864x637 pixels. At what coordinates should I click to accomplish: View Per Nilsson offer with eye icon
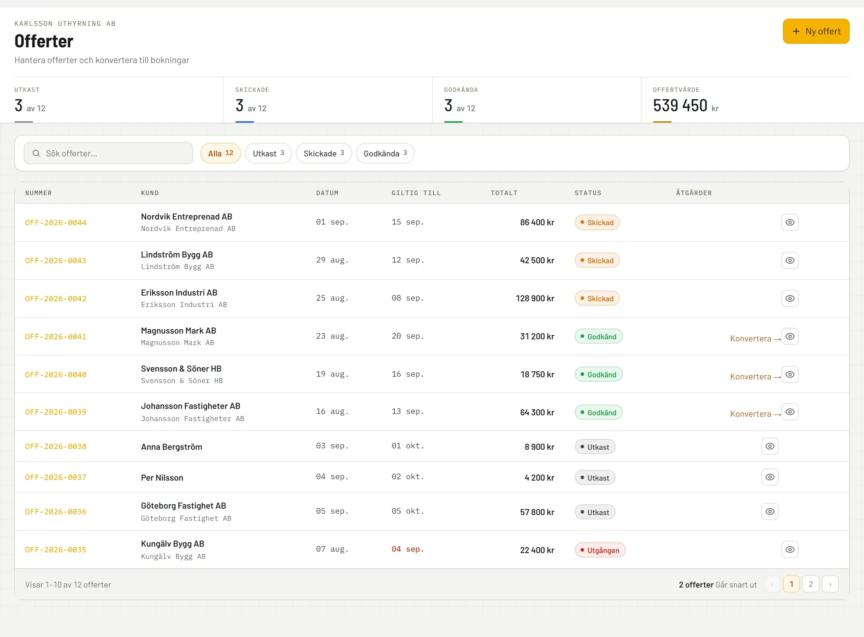[770, 477]
